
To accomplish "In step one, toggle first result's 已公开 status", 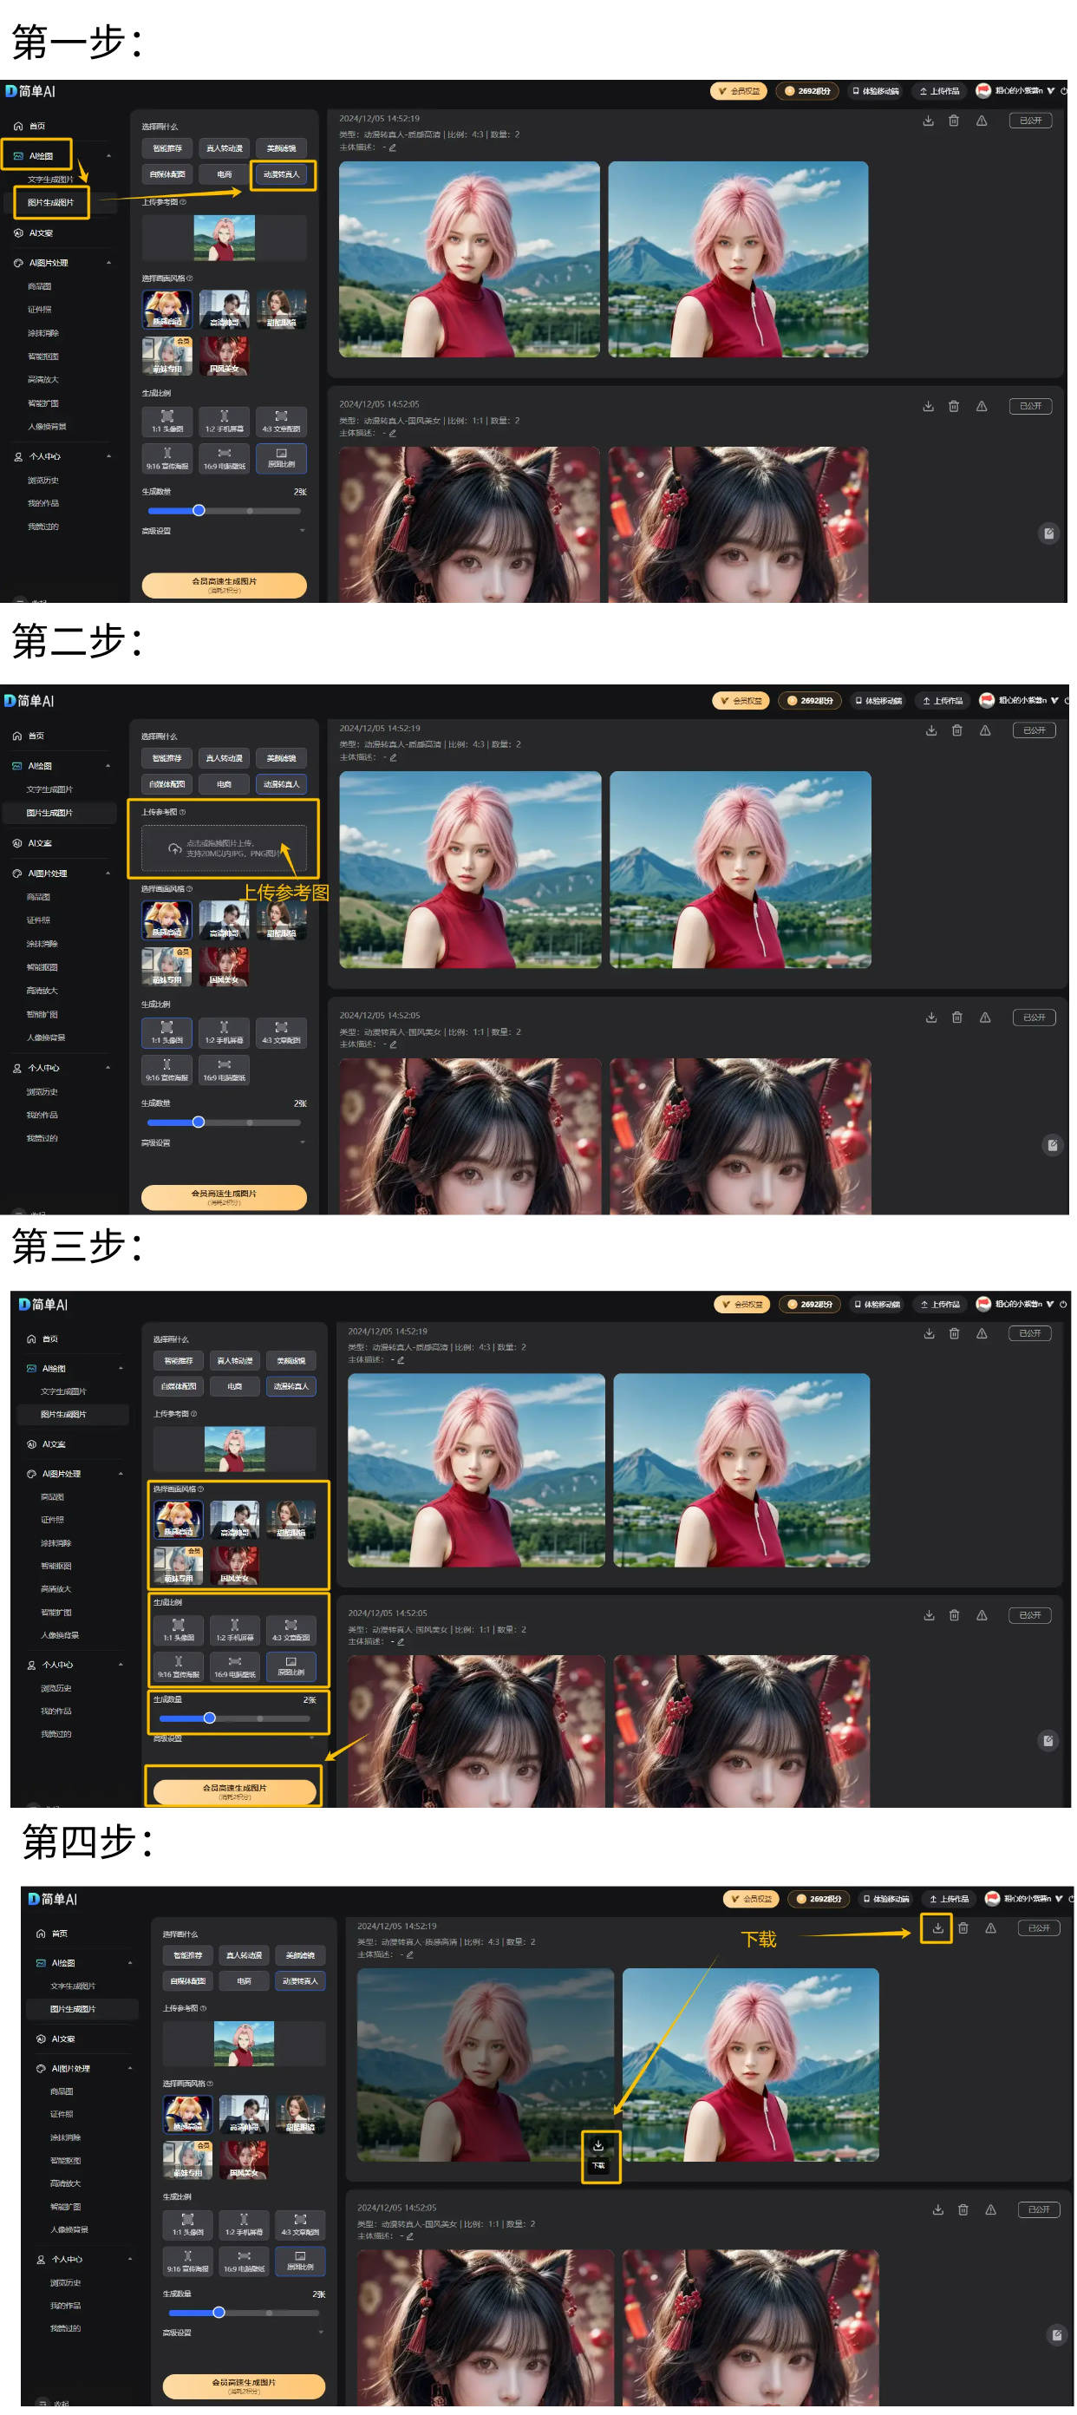I will 1030,120.
